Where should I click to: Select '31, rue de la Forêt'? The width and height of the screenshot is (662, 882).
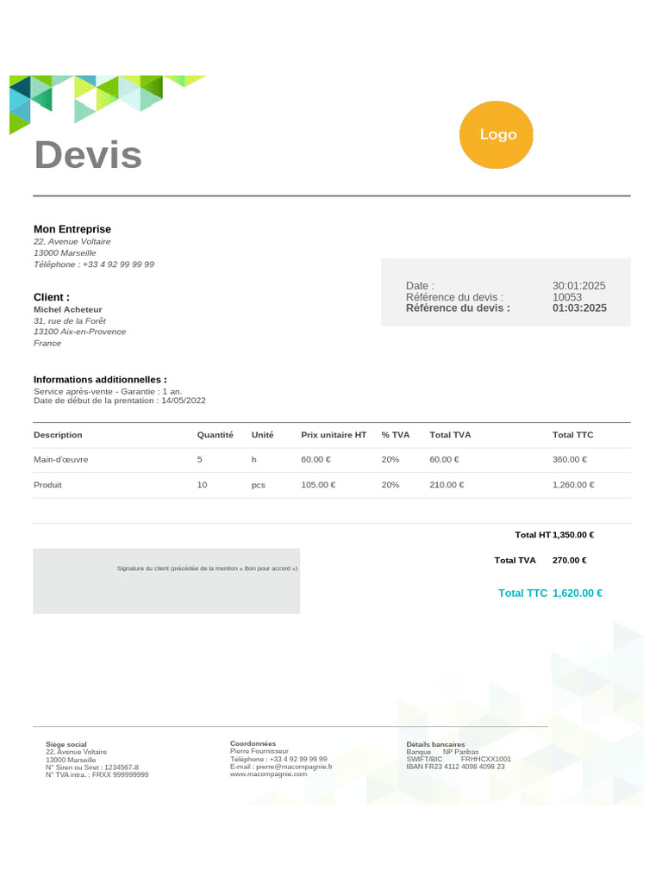pyautogui.click(x=69, y=320)
